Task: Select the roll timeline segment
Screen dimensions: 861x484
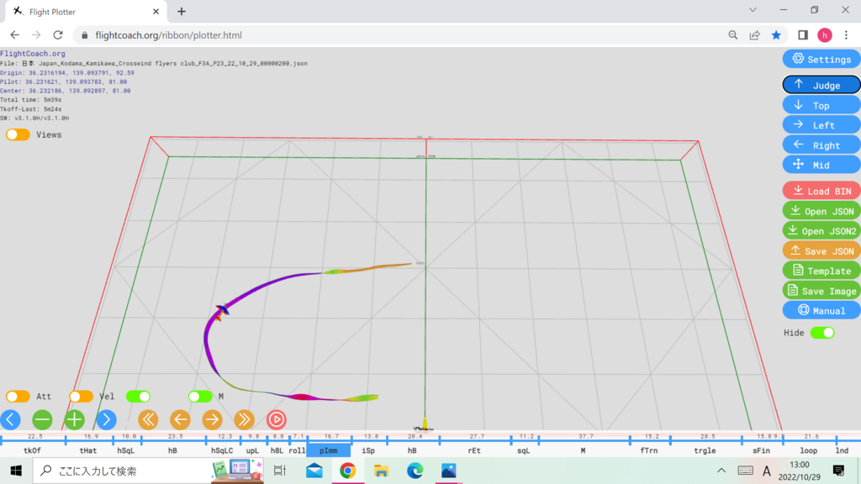Action: coord(297,450)
